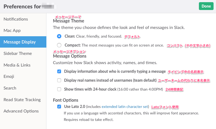The width and height of the screenshot is (216, 129).
Task: Enable real names instead of usernames
Action: 59,80
